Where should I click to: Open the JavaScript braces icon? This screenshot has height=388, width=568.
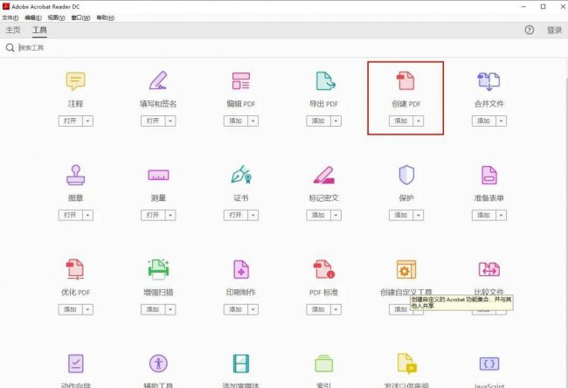click(489, 364)
